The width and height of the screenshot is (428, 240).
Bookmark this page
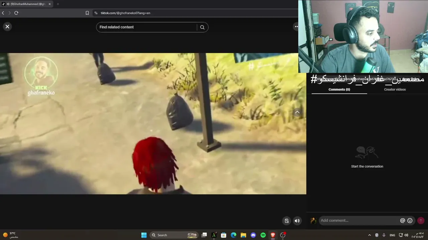point(87,13)
